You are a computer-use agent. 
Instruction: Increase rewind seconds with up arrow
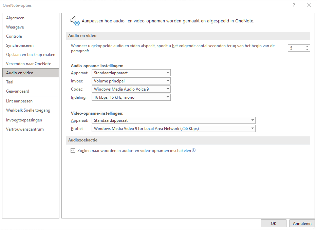pos(307,46)
